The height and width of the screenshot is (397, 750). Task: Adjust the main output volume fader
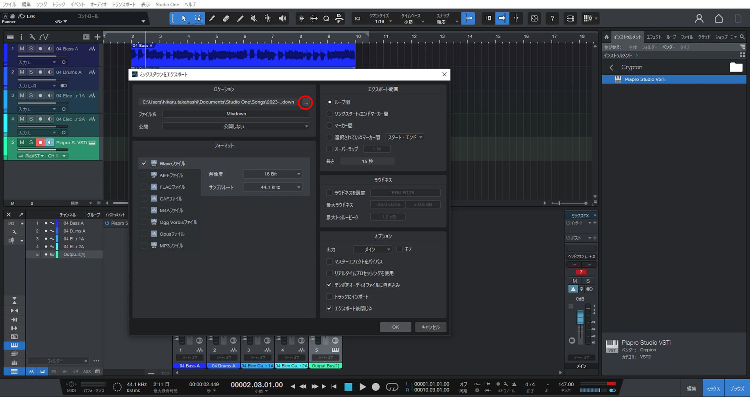[x=580, y=318]
